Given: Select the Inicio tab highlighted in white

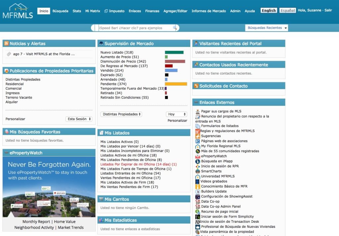Looking at the screenshot, I should 43,11.
